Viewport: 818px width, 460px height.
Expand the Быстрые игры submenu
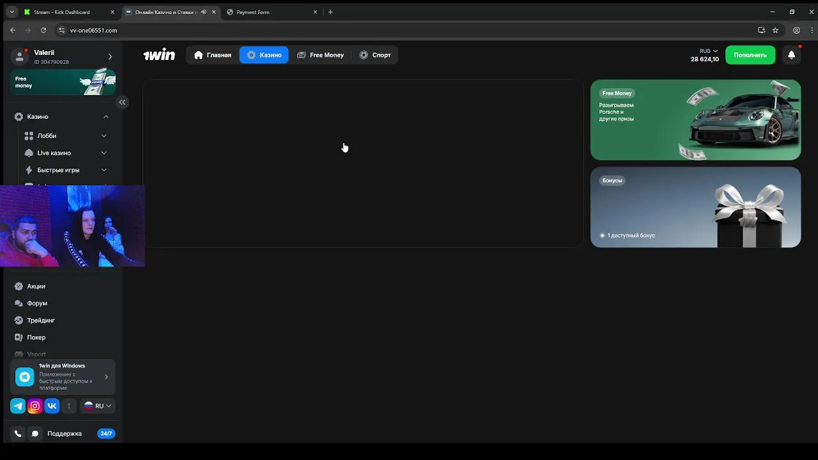[104, 170]
